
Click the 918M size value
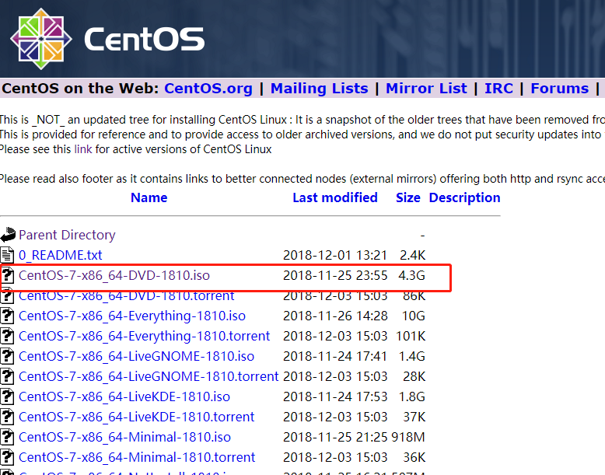coord(408,437)
